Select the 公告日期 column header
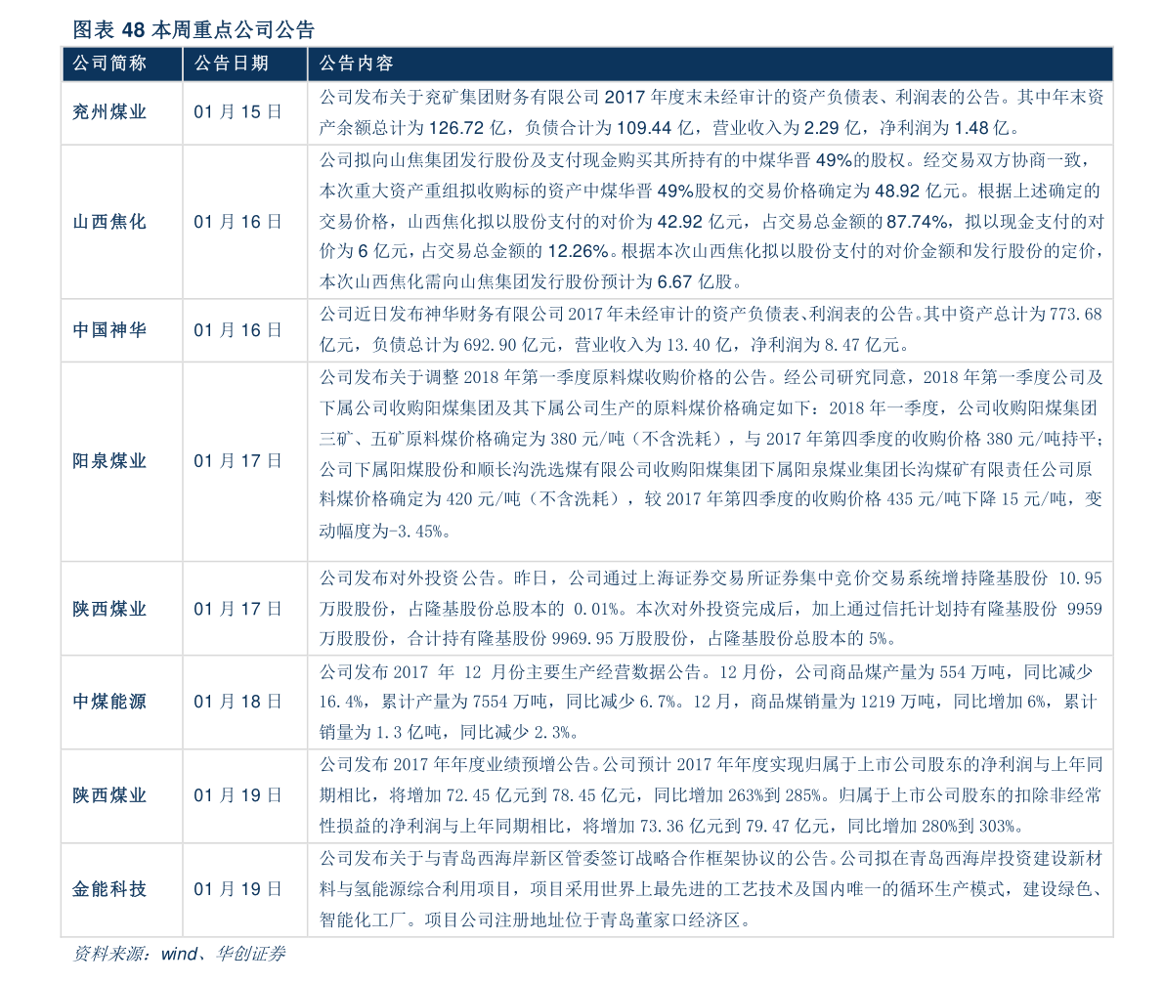 (x=231, y=64)
